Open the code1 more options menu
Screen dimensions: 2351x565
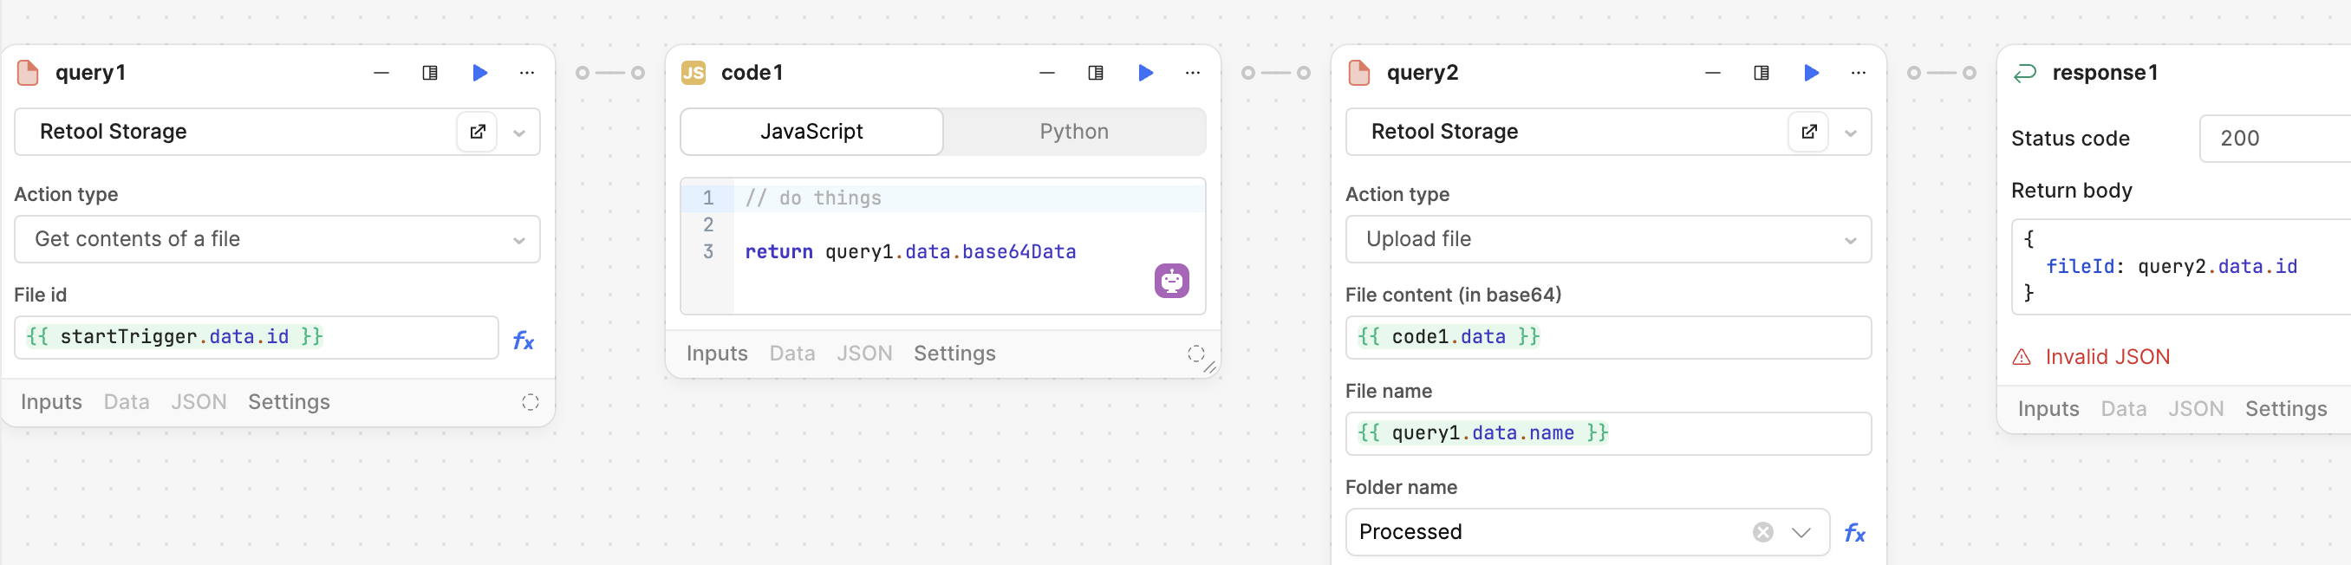1193,73
